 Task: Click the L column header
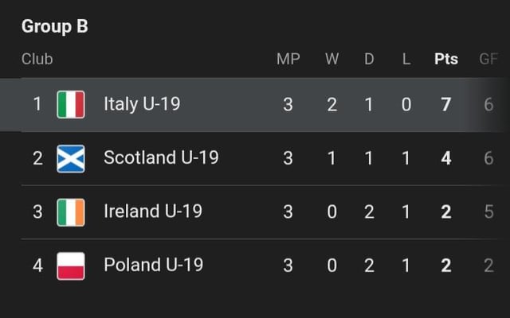point(406,60)
